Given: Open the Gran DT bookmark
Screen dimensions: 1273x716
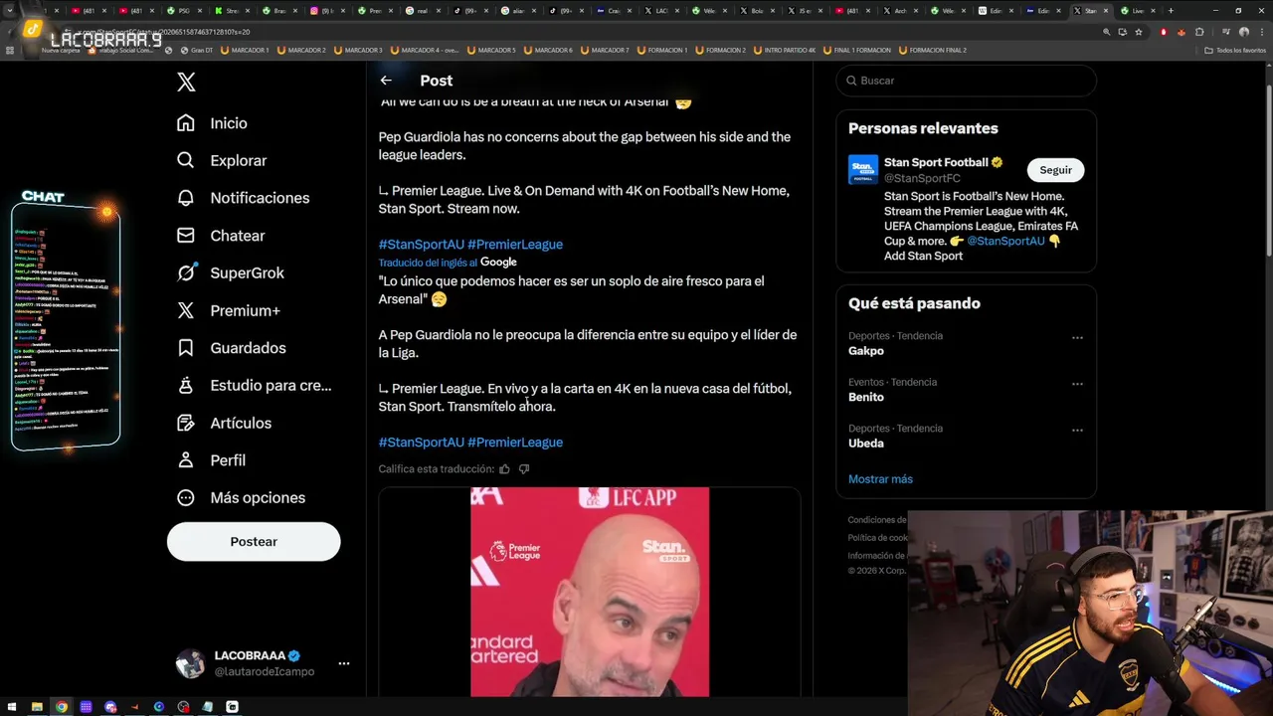Looking at the screenshot, I should (197, 50).
